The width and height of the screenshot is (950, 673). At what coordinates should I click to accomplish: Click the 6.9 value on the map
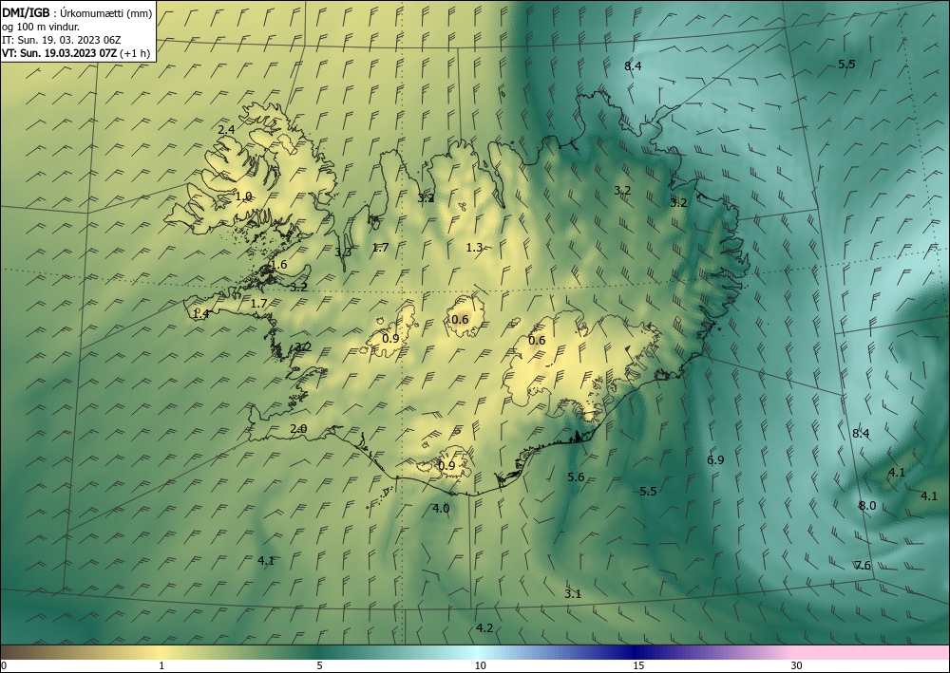click(715, 460)
